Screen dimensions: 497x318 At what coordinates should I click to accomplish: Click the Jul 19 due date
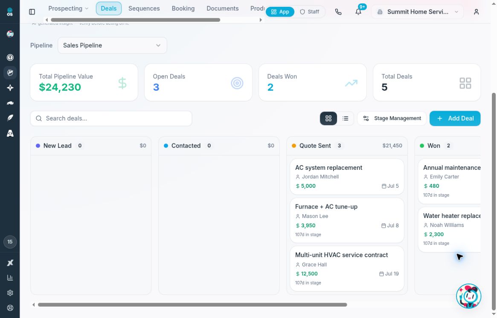(x=389, y=274)
